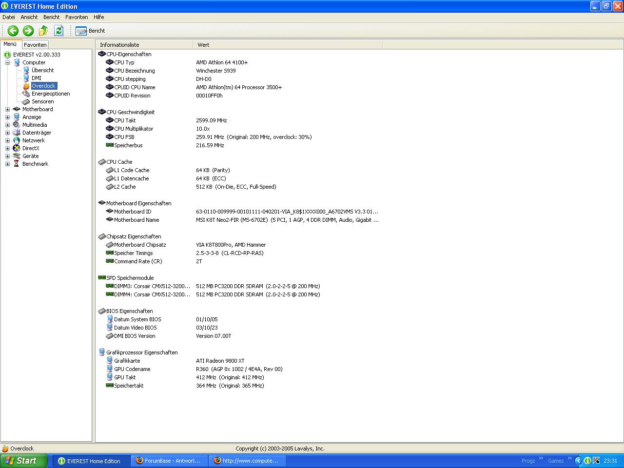Select the Motherboard Name row

click(x=239, y=220)
